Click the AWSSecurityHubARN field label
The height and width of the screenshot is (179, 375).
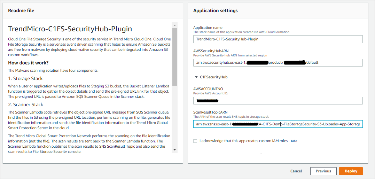(x=210, y=50)
